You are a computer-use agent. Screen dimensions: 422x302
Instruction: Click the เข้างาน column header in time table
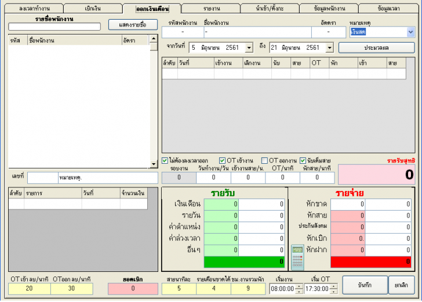[x=228, y=63]
